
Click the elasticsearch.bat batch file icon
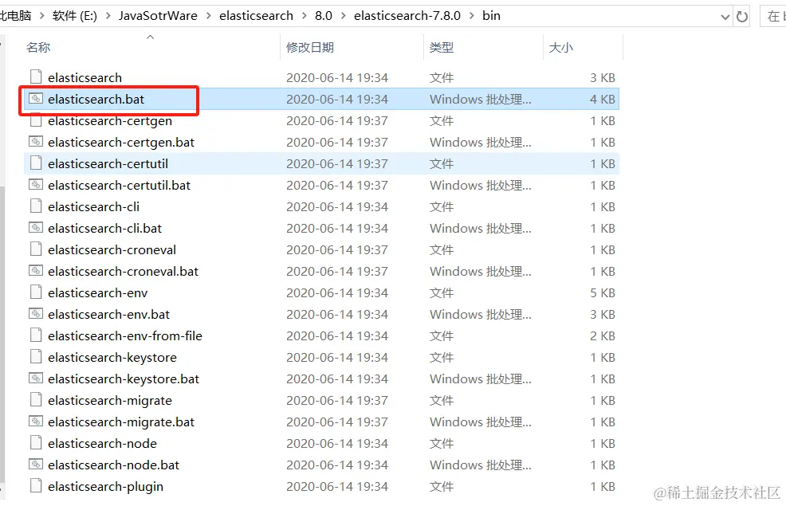(x=36, y=99)
